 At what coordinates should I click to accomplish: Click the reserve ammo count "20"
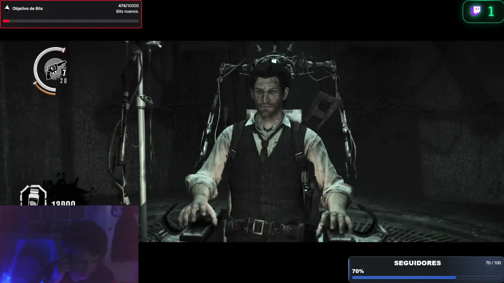point(63,81)
